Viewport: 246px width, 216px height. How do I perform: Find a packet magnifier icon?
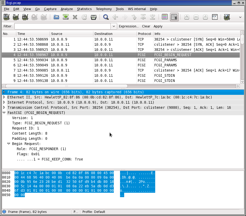106,17
